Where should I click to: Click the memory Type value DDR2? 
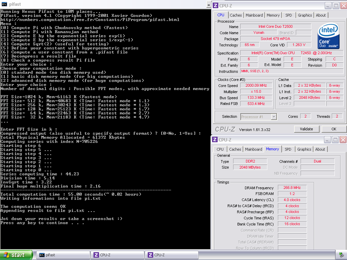tap(250, 161)
